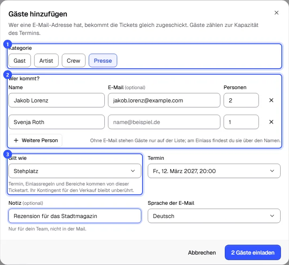The height and width of the screenshot is (265, 289).
Task: Open the Sprache der E-Mail dropdown
Action: (214, 216)
